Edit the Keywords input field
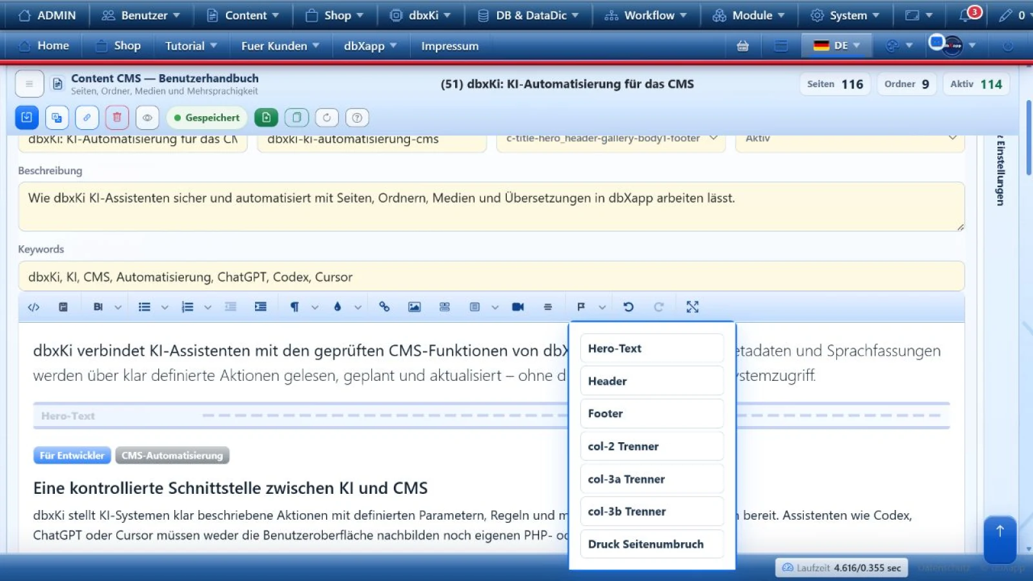This screenshot has width=1033, height=581. (x=491, y=277)
